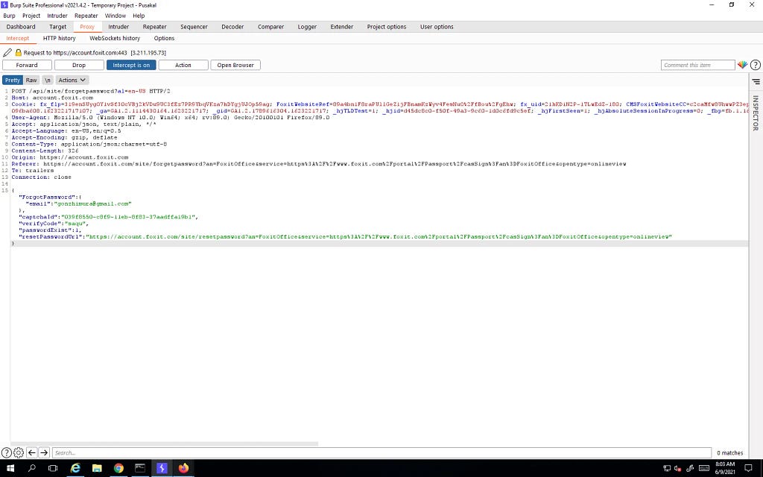This screenshot has width=763, height=477.
Task: Open search settings gear icon
Action: pos(19,452)
